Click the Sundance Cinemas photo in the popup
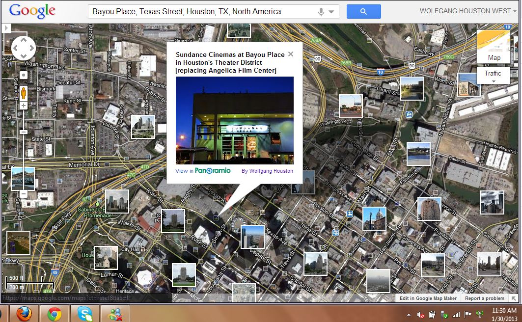The image size is (522, 322). coord(235,120)
